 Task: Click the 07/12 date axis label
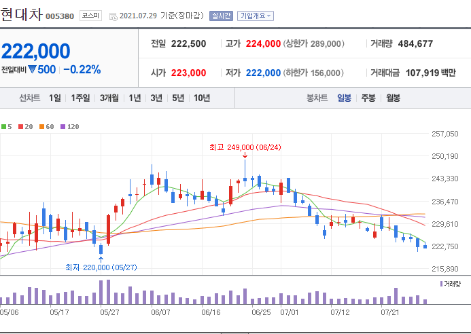(340, 312)
